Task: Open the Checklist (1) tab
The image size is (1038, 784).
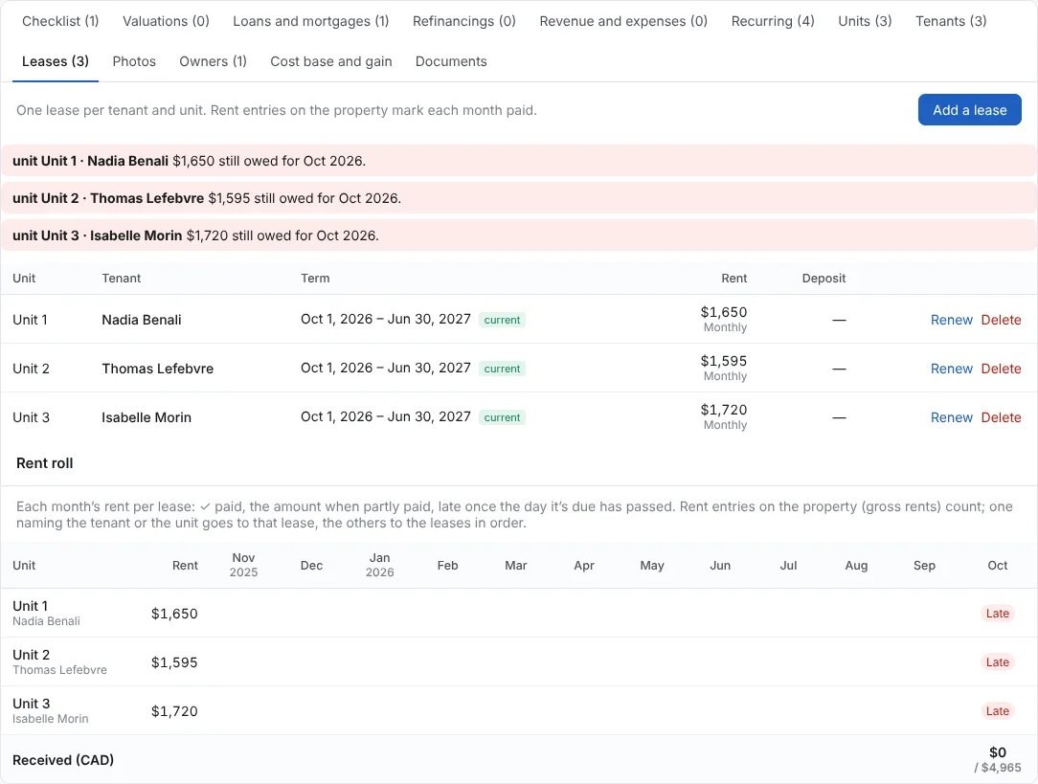Action: click(x=60, y=21)
